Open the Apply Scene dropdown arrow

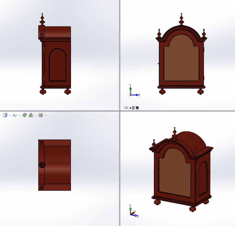coord(36,115)
